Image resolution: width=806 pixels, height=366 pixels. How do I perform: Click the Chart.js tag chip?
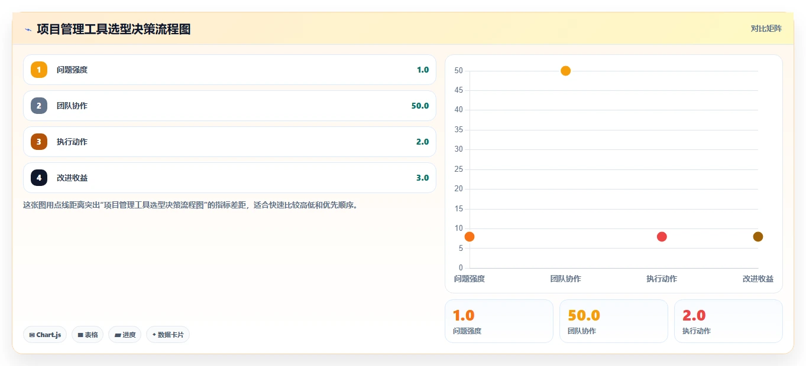tap(46, 335)
